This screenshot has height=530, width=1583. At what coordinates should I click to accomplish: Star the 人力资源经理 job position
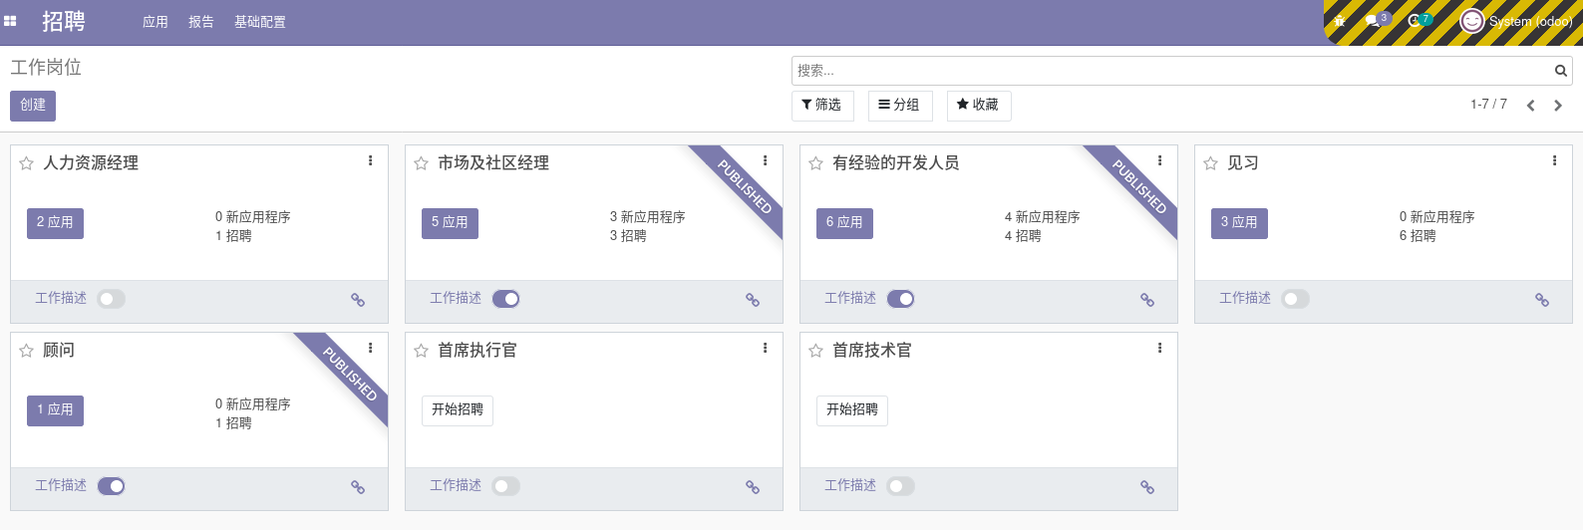pyautogui.click(x=27, y=163)
